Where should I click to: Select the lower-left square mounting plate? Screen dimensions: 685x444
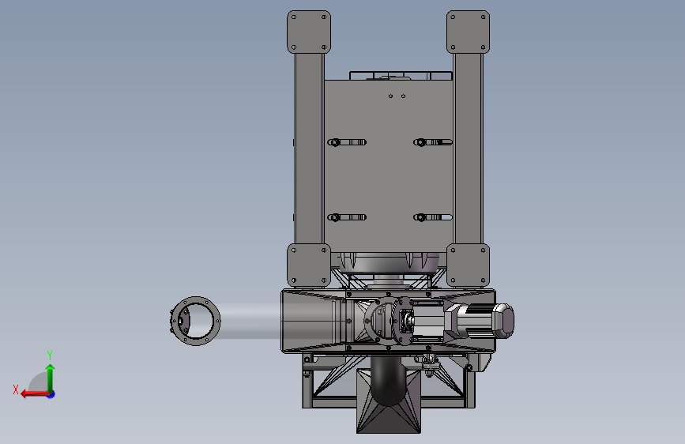[x=309, y=265]
